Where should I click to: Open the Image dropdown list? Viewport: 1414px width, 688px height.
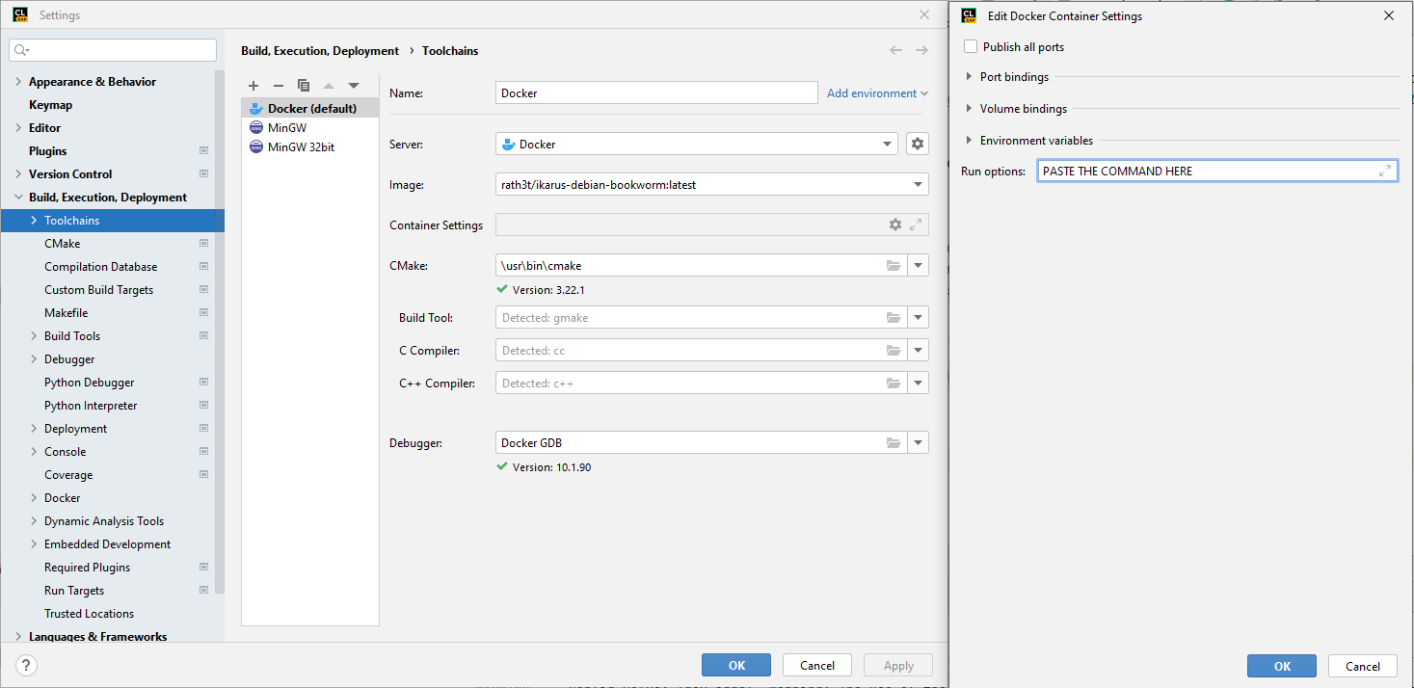917,184
